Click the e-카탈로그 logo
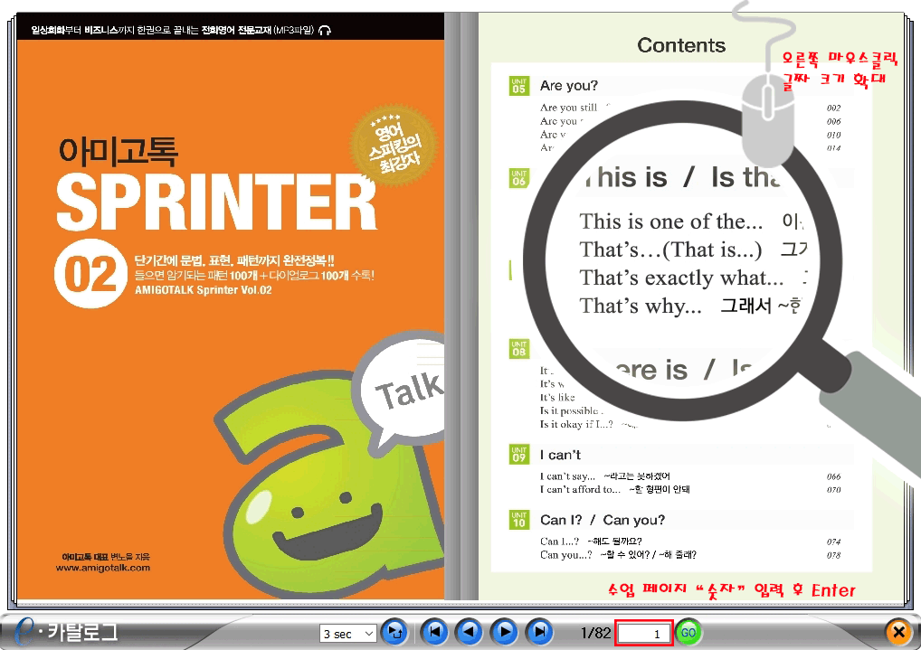921x650 pixels. (x=66, y=631)
